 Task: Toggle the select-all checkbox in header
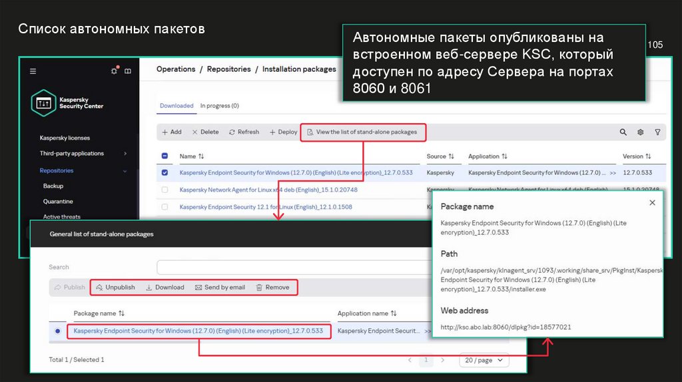(x=165, y=156)
